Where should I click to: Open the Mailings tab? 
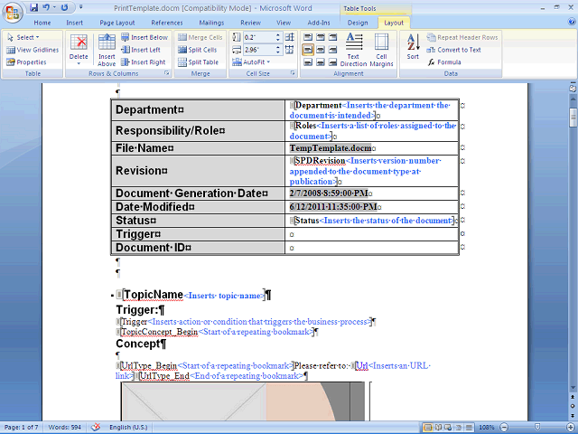pyautogui.click(x=211, y=23)
